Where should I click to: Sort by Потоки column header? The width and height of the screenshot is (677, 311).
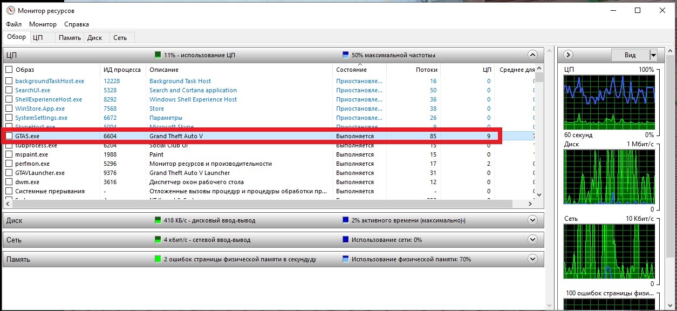[x=414, y=70]
